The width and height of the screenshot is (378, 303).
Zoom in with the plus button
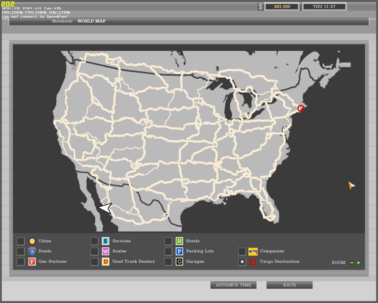coord(359,263)
